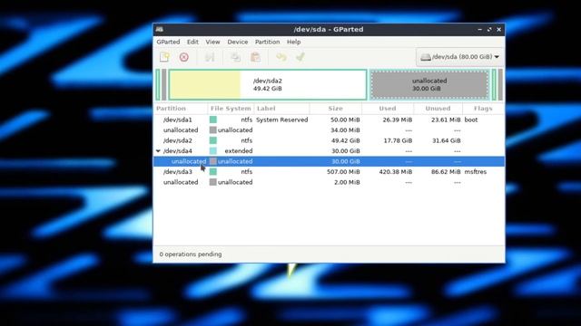Image resolution: width=581 pixels, height=326 pixels.
Task: Minimize the GParted window
Action: 480,29
